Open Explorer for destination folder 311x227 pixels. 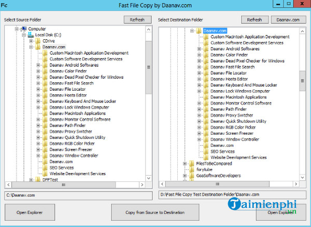pyautogui.click(x=281, y=212)
